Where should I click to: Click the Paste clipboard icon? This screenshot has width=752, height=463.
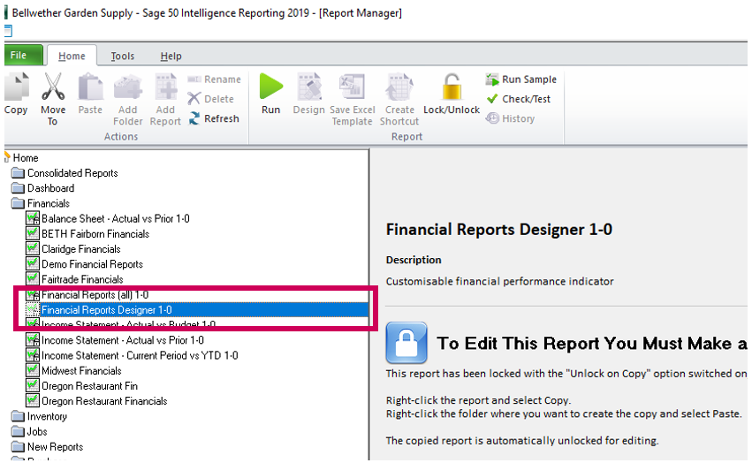tap(90, 87)
